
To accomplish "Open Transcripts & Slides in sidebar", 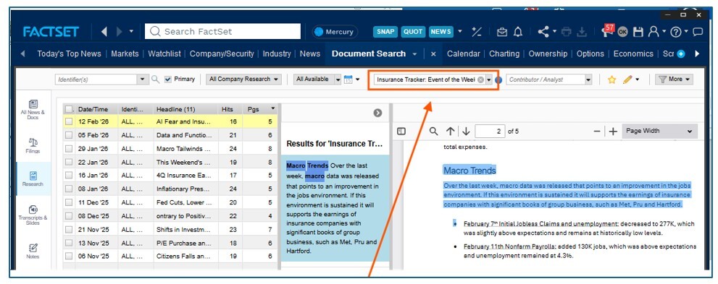I will 33,215.
